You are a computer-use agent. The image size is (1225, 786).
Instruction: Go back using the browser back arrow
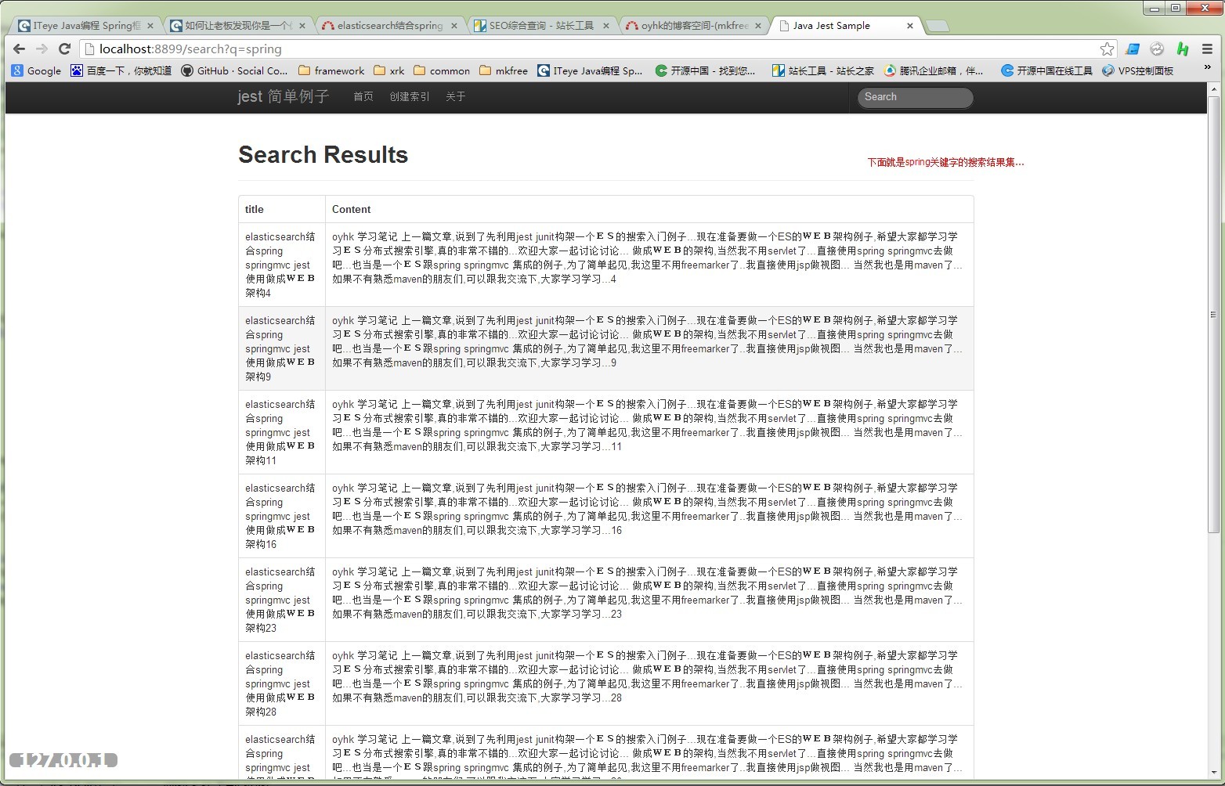[x=20, y=49]
